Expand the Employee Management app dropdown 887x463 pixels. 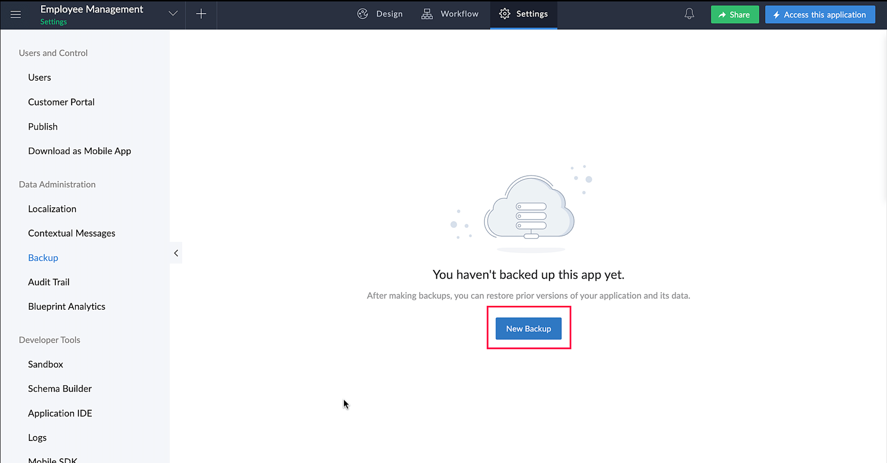173,14
